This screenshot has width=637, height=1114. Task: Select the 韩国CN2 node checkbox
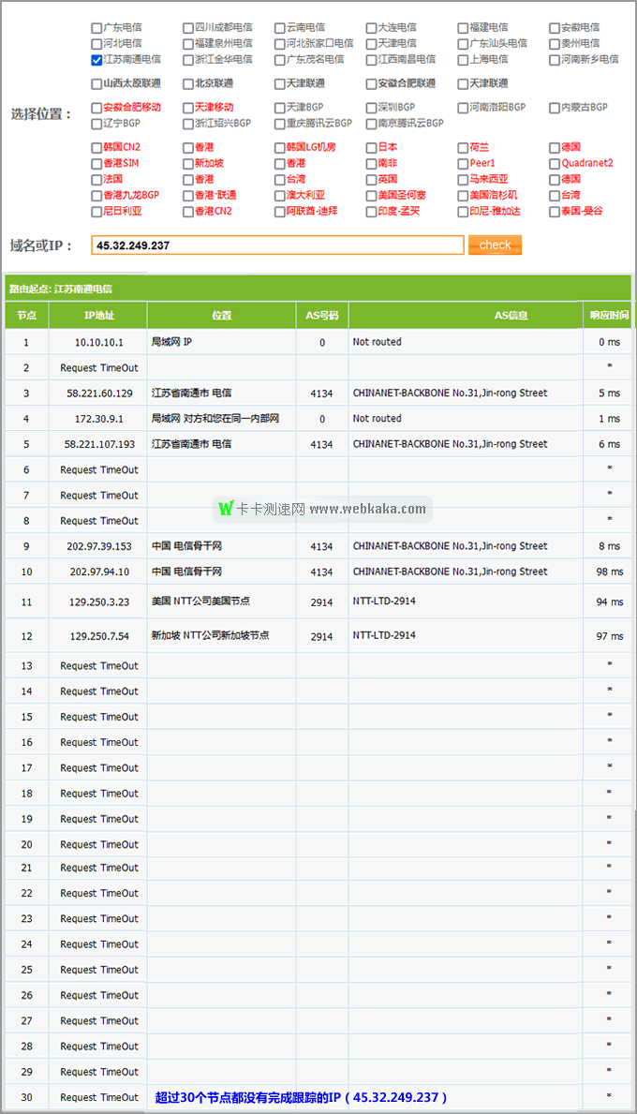96,148
